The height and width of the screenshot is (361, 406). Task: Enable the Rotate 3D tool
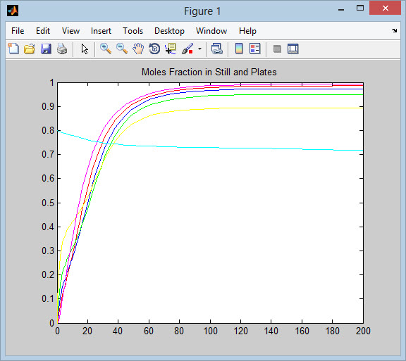pyautogui.click(x=154, y=49)
